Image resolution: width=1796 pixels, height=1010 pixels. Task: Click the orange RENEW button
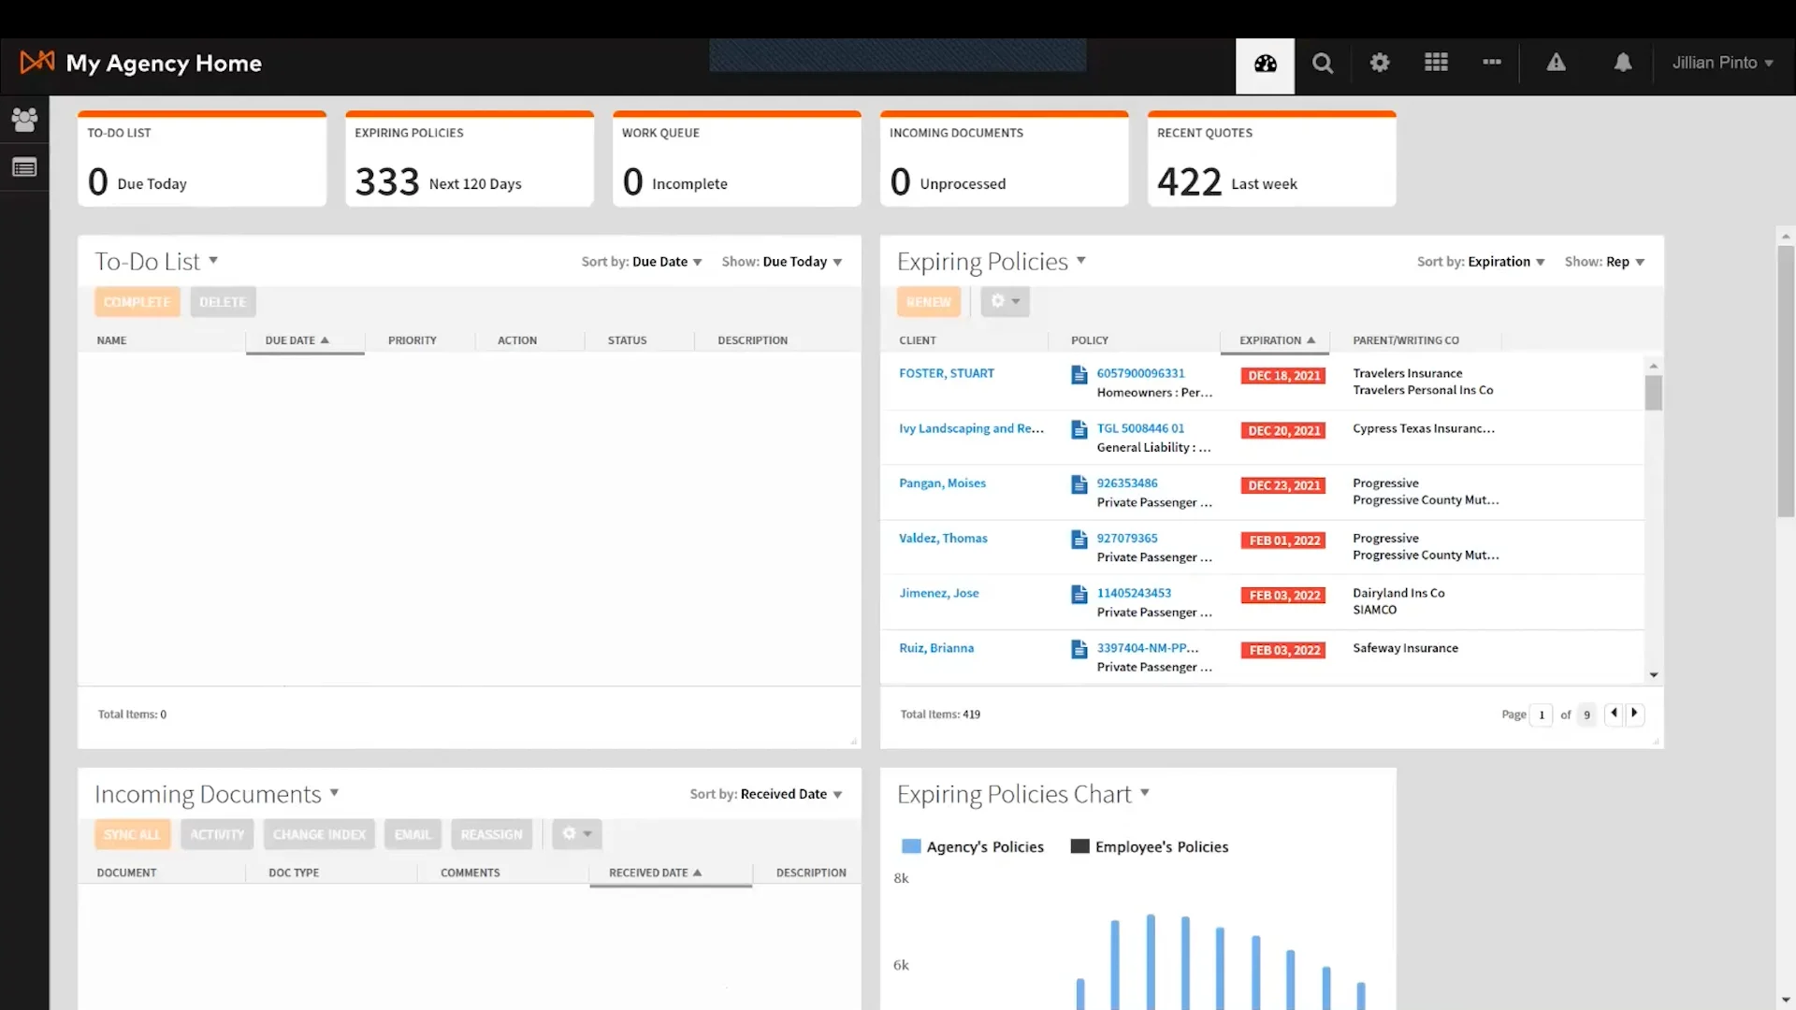pyautogui.click(x=928, y=301)
